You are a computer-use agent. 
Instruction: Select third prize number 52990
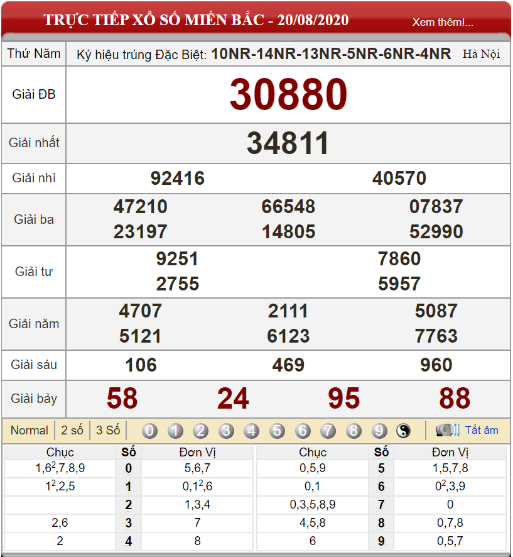click(436, 231)
